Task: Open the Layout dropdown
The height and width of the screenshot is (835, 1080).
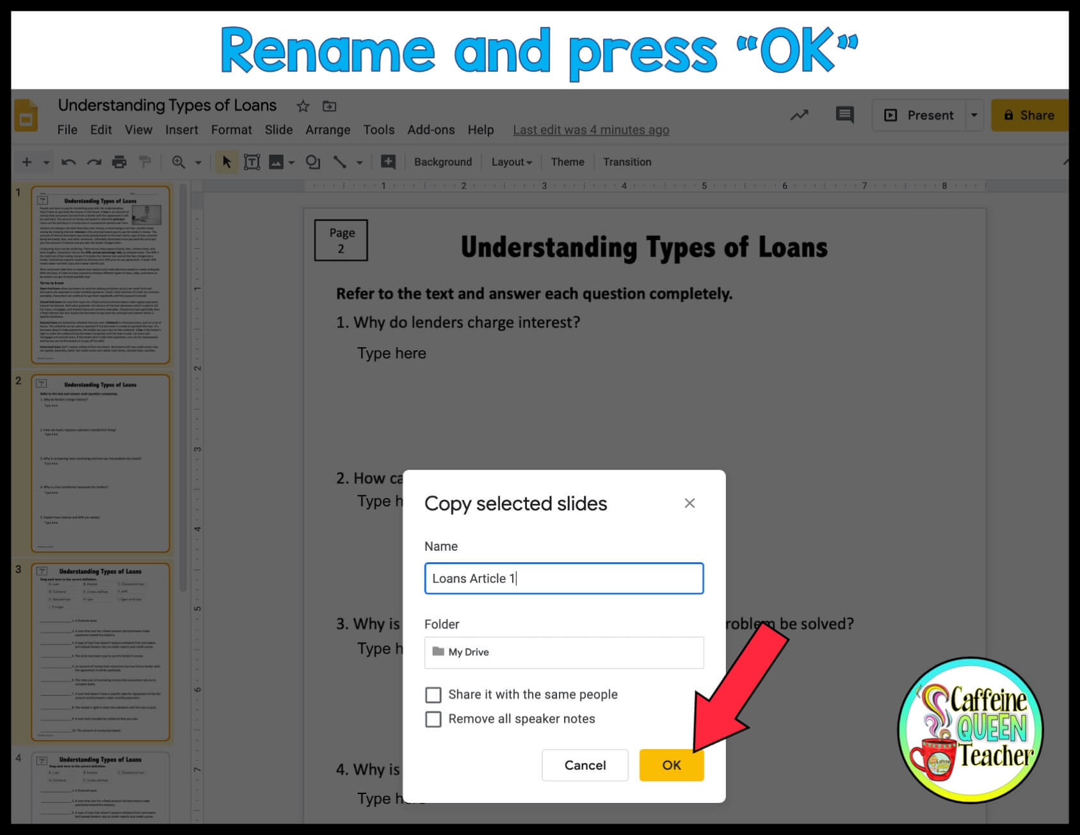Action: (512, 162)
